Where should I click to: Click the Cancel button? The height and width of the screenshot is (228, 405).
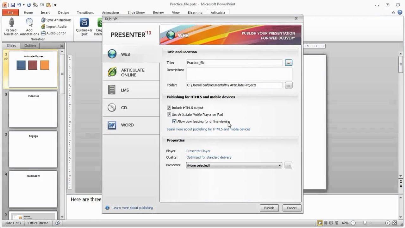[291, 208]
